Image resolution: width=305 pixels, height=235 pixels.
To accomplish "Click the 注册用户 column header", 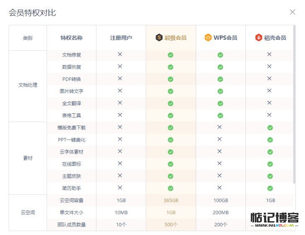I will tap(121, 38).
